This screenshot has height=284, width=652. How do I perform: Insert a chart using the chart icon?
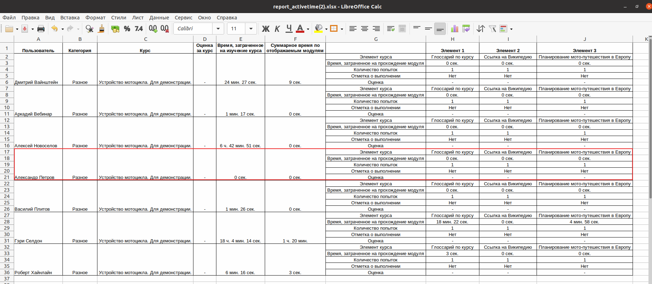click(454, 29)
